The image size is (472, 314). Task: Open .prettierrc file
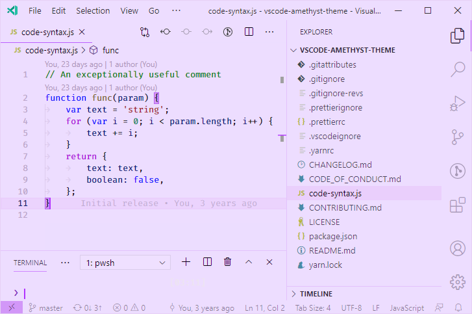coord(364,122)
